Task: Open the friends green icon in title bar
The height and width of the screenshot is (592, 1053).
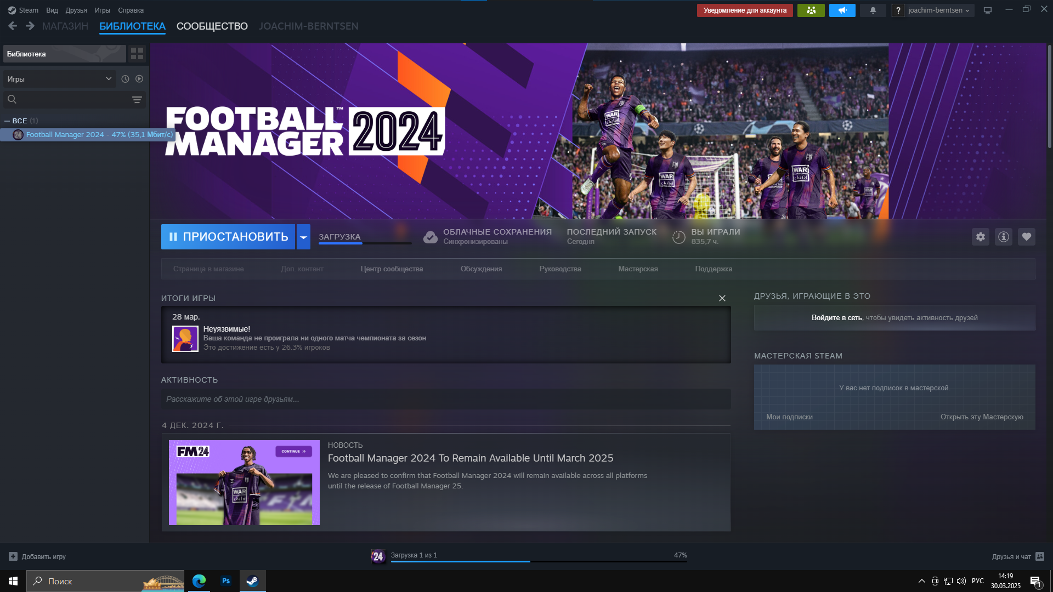Action: pyautogui.click(x=811, y=10)
